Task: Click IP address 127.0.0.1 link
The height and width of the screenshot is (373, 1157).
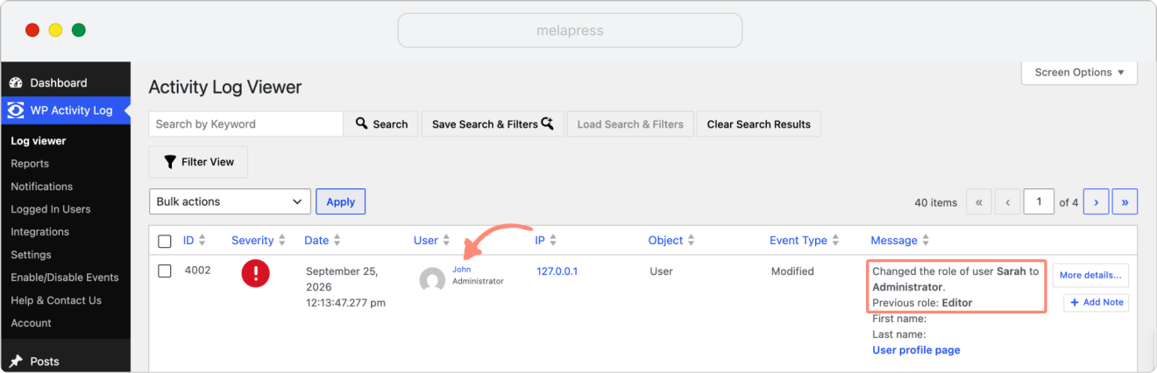Action: [557, 271]
